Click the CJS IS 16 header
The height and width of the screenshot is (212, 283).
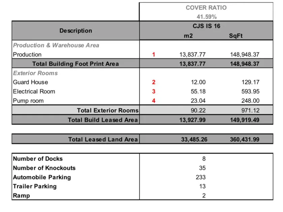coord(206,26)
